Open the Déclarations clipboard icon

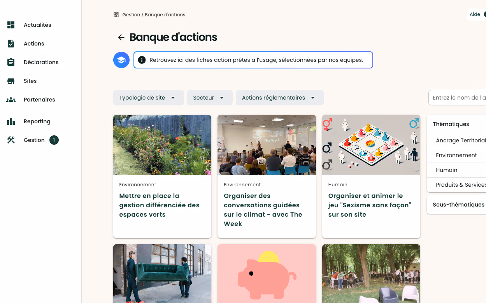(11, 62)
